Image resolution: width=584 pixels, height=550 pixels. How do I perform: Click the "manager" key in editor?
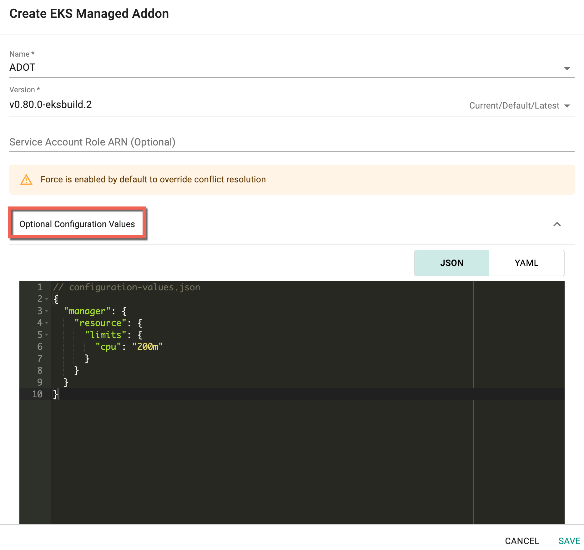87,311
